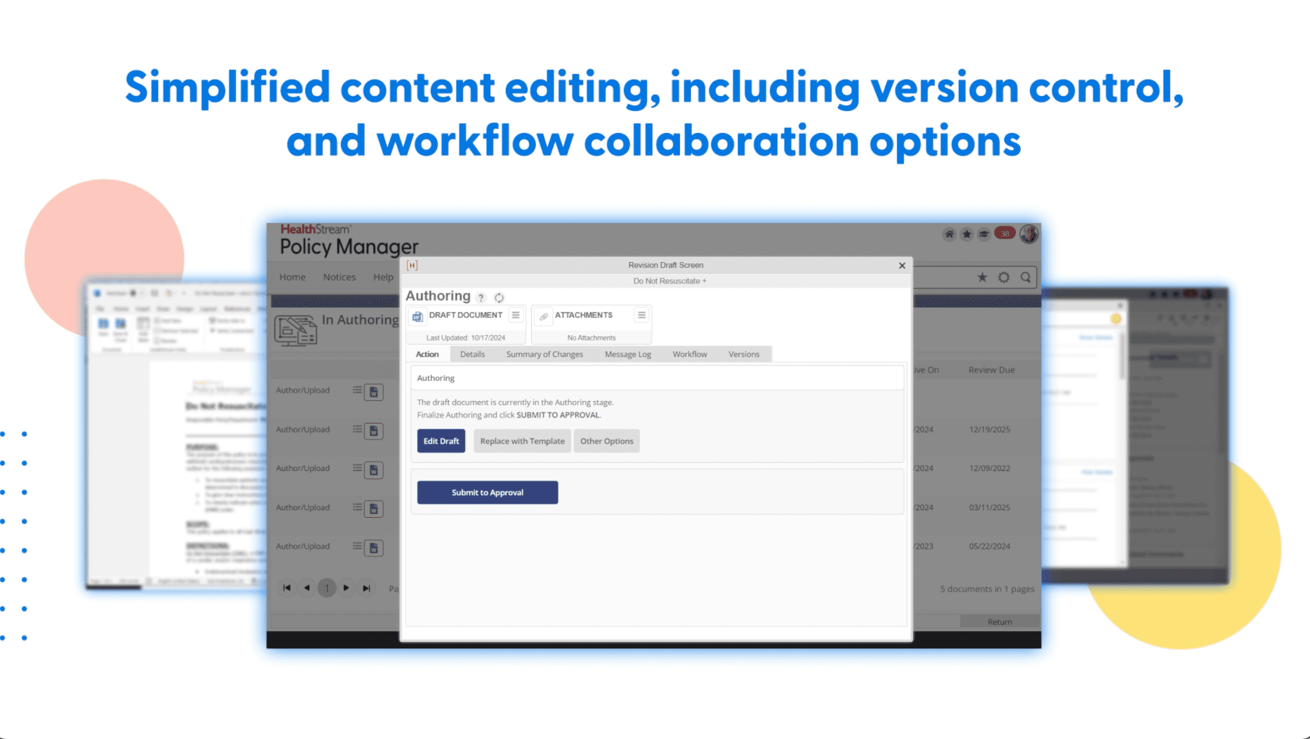This screenshot has width=1310, height=739.
Task: Click the star icon in the search bar
Action: click(982, 277)
